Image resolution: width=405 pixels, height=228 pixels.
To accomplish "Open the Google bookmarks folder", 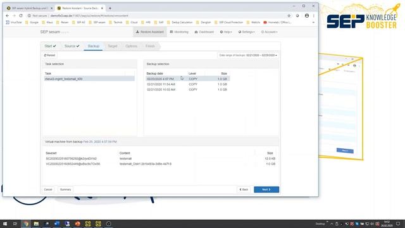I will click(32, 23).
